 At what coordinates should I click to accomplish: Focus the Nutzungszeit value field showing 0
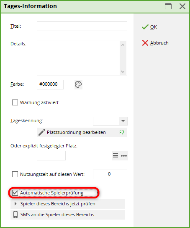(x=110, y=174)
